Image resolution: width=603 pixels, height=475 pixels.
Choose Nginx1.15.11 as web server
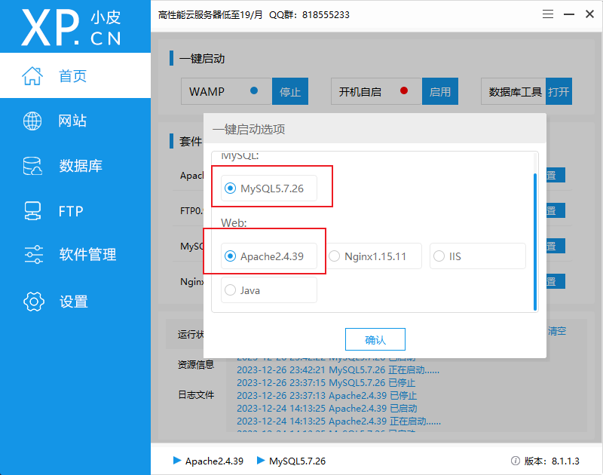pos(373,256)
